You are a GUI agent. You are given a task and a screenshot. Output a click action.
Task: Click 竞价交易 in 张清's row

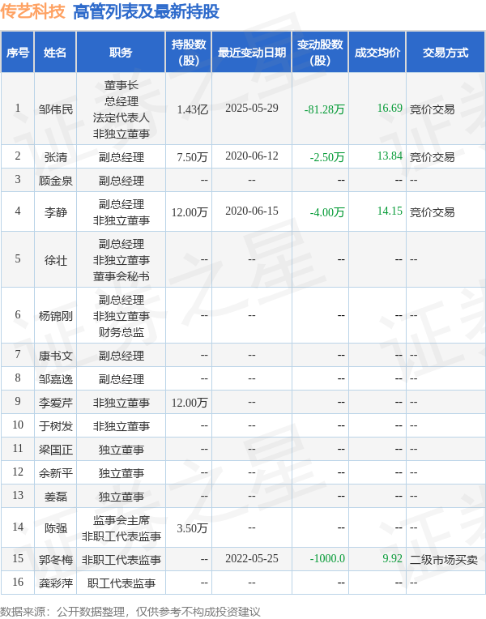(433, 156)
